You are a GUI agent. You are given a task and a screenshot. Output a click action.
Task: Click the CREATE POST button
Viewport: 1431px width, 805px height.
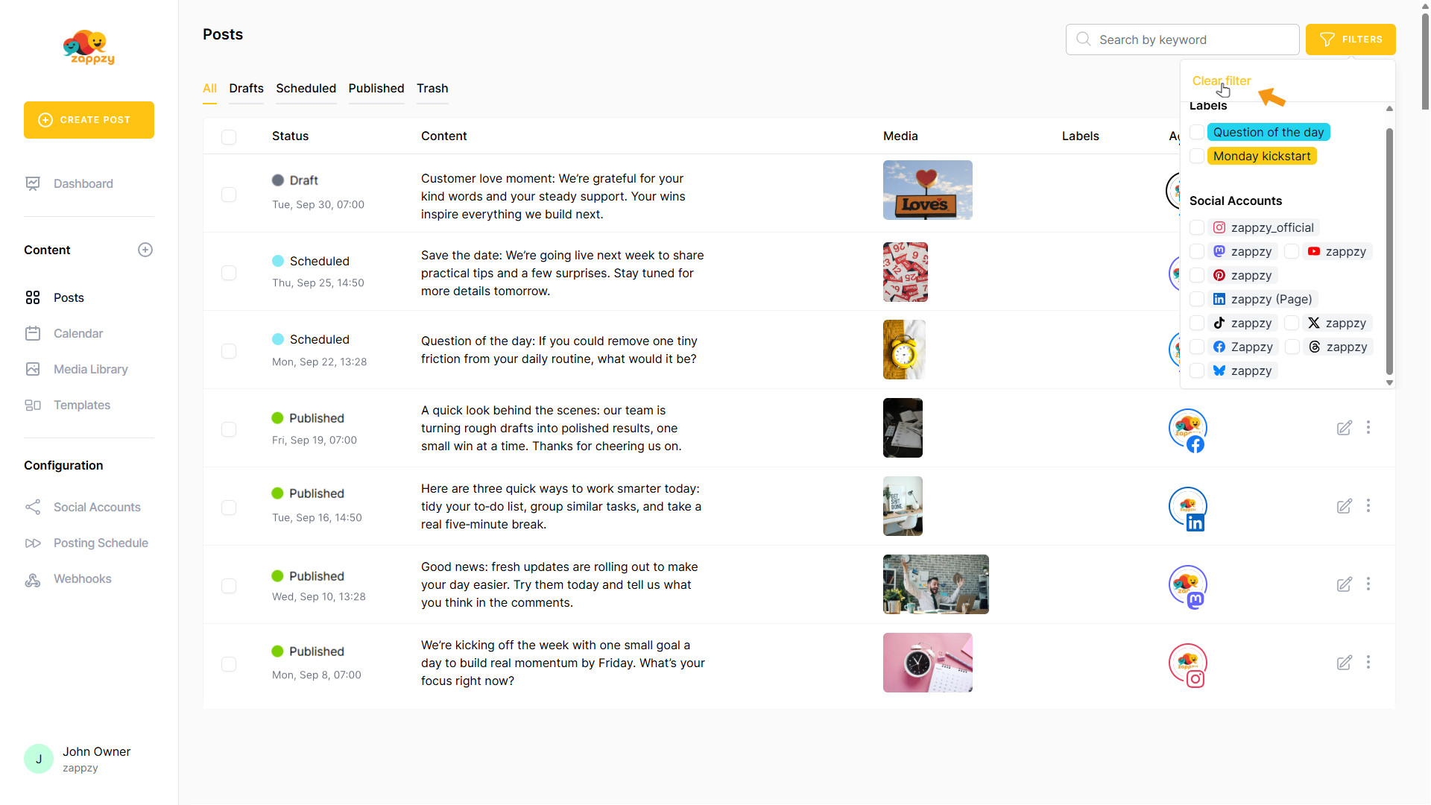pyautogui.click(x=89, y=120)
